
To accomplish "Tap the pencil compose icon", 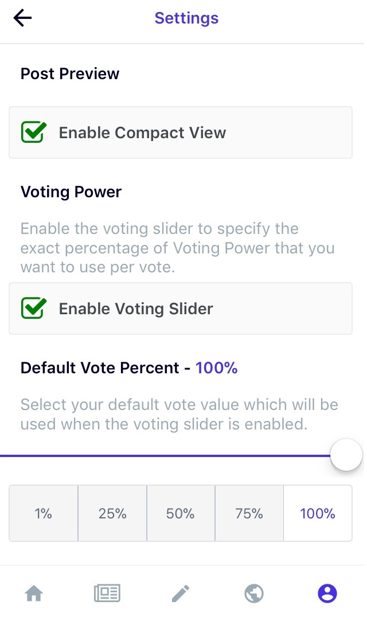I will 181,593.
